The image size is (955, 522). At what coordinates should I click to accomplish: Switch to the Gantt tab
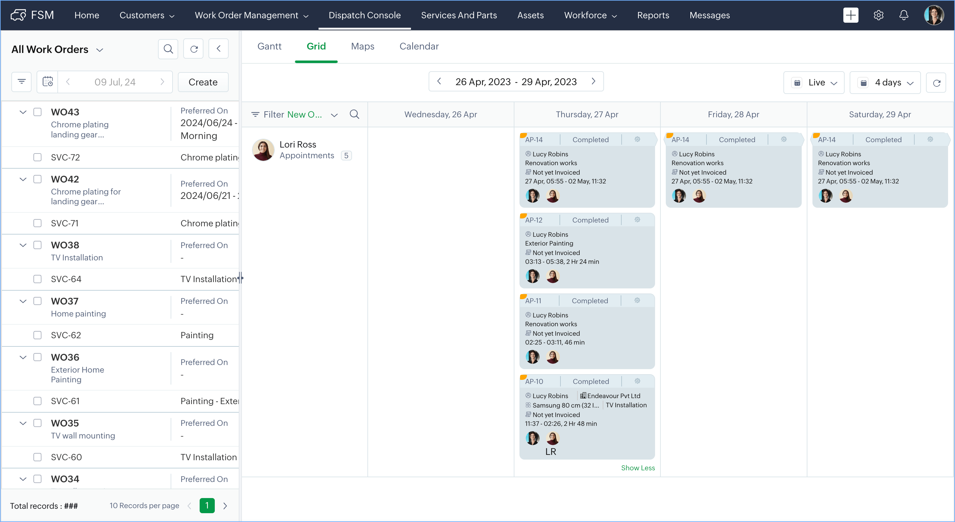point(269,46)
